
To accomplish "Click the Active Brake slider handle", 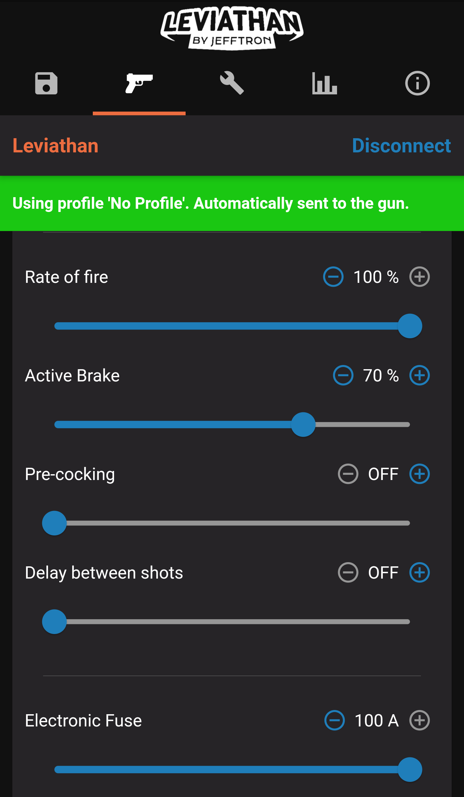I will coord(303,425).
